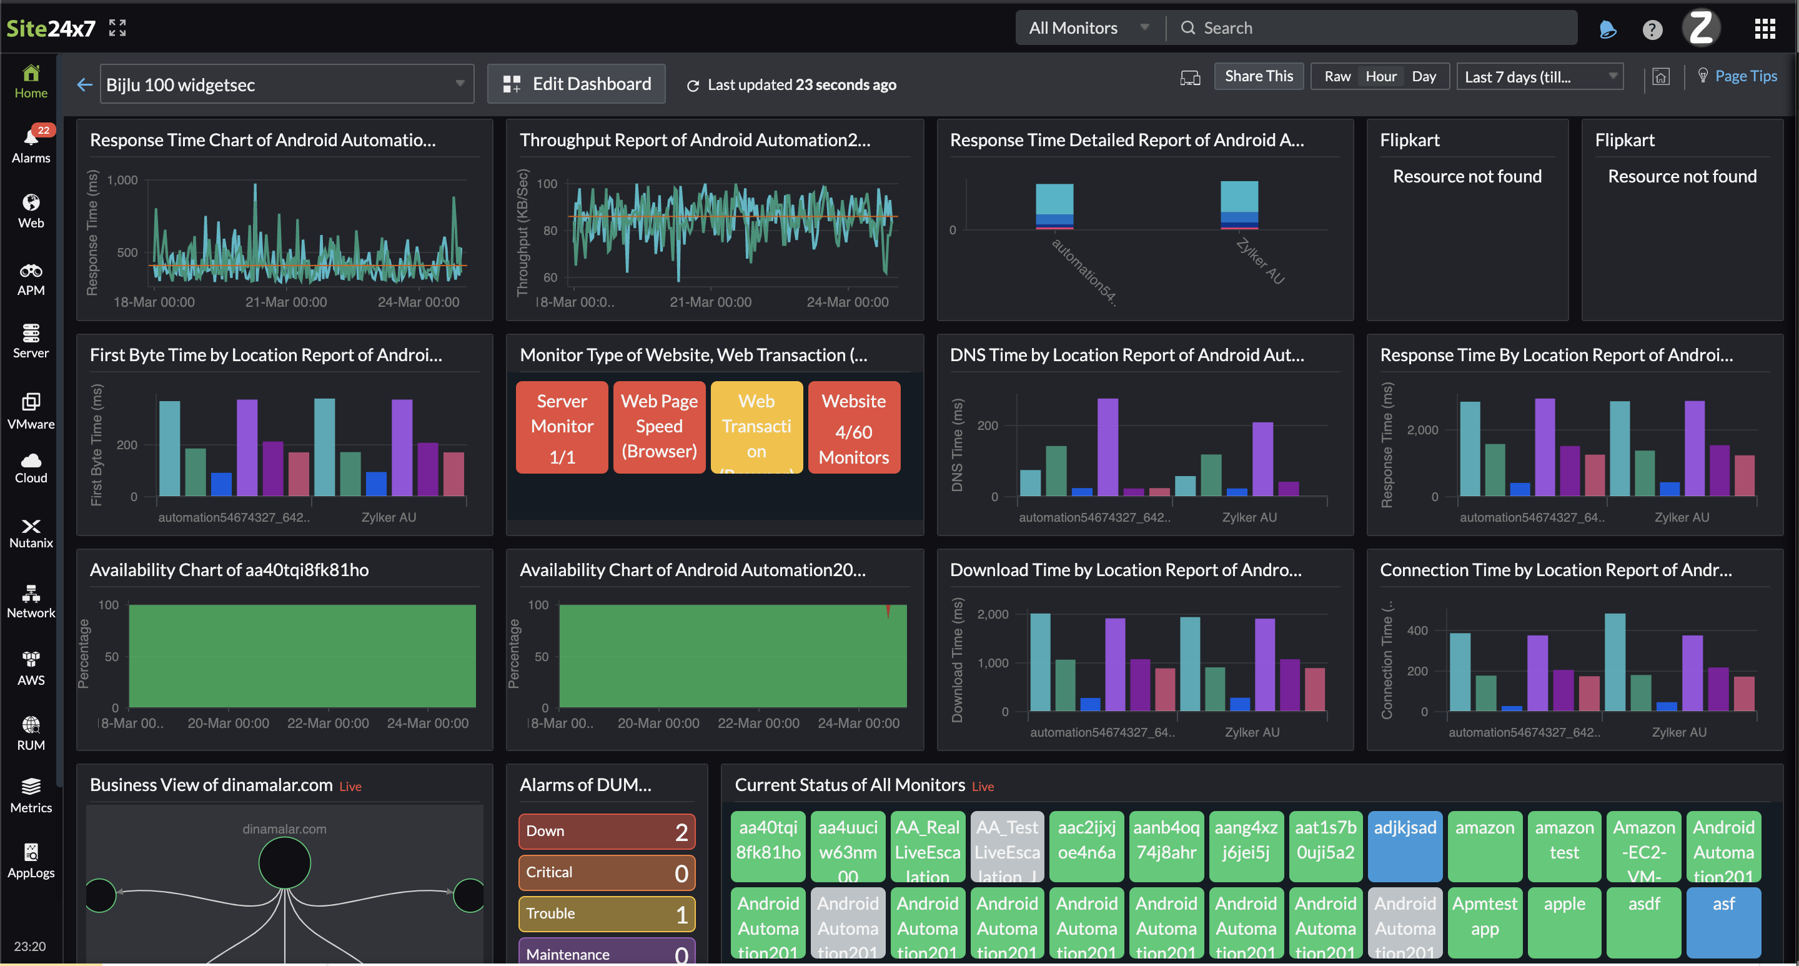Open the Alarms sidebar icon

point(31,144)
